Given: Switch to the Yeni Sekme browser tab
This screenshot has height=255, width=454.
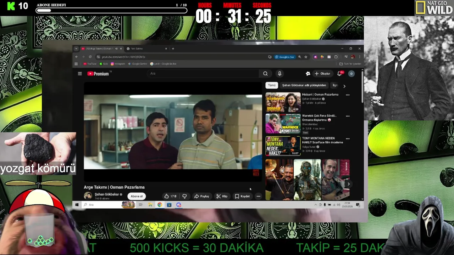Looking at the screenshot, I should click(x=147, y=49).
